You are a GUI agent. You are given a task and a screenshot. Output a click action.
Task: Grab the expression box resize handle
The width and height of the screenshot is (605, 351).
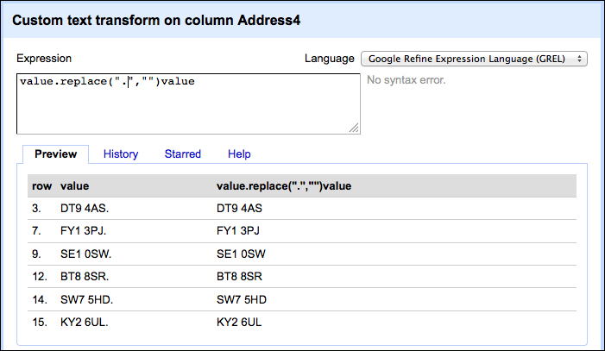[x=354, y=128]
